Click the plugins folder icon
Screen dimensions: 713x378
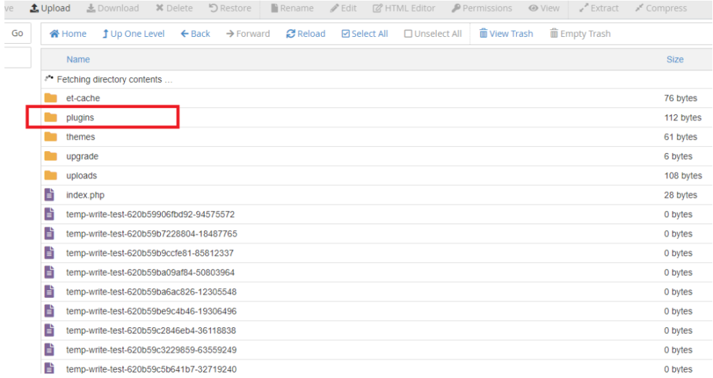50,118
